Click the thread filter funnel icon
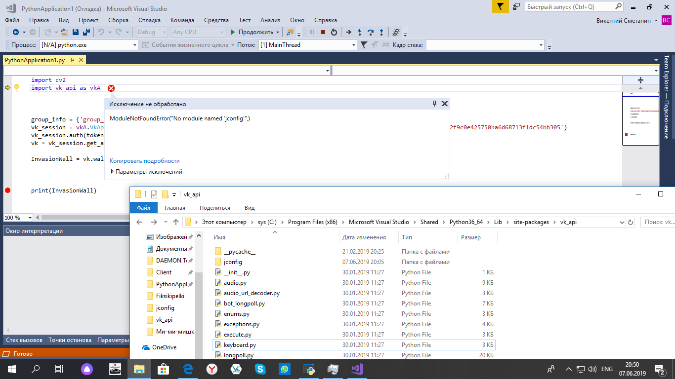Viewport: 675px width, 379px height. pos(364,45)
